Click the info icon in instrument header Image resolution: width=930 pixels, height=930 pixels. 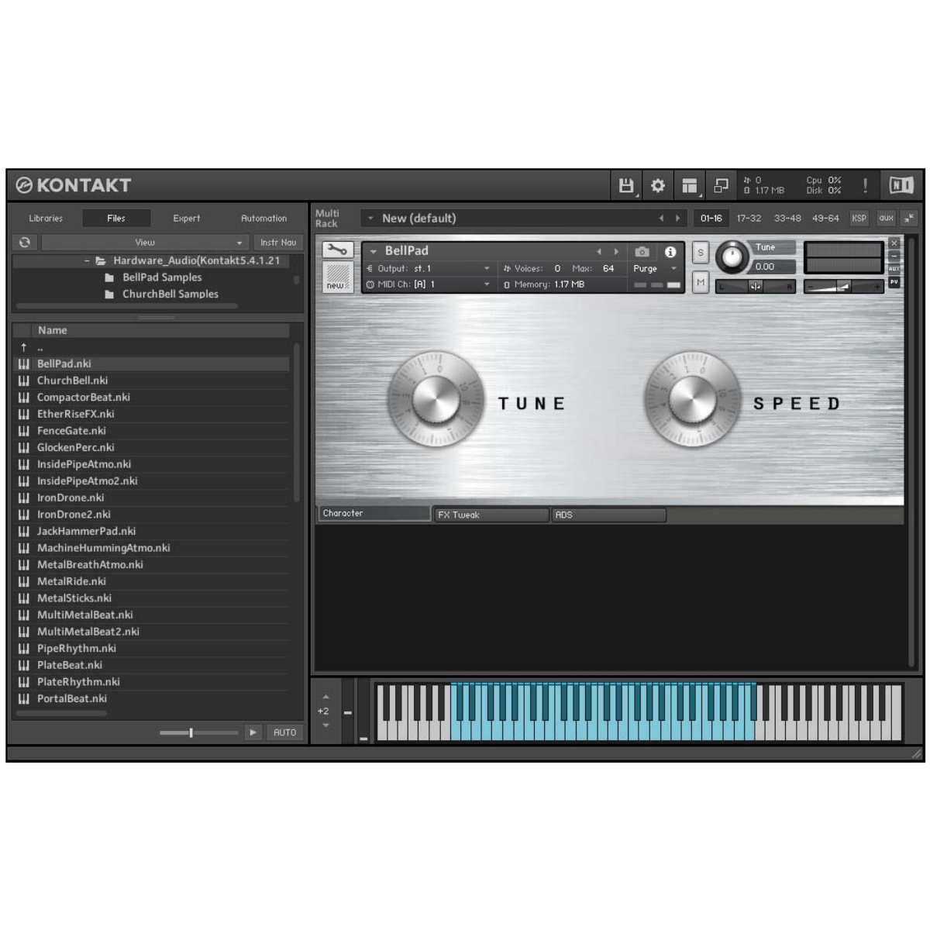pyautogui.click(x=670, y=252)
